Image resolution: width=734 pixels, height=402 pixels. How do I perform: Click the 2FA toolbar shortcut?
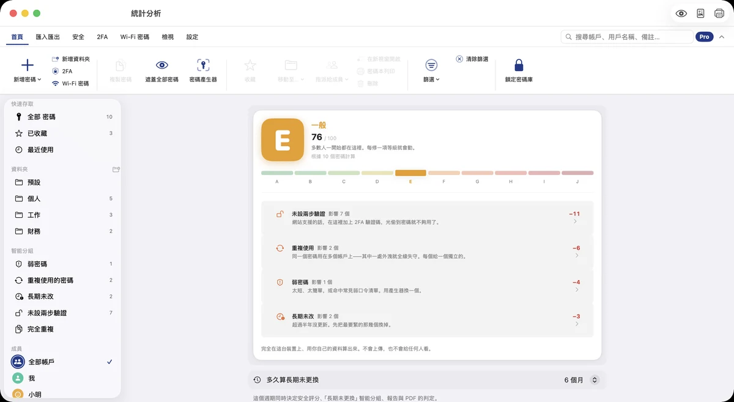(62, 71)
